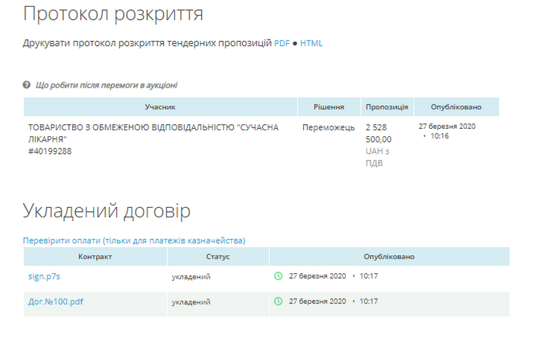Click the 'Рішення' column header
The height and width of the screenshot is (338, 540).
(x=329, y=107)
